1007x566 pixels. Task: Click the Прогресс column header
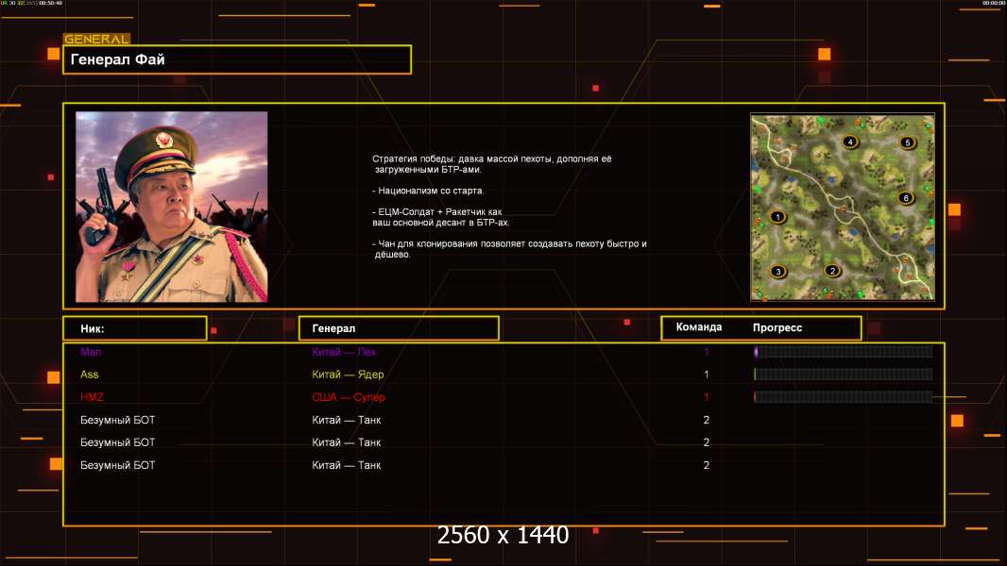coord(777,327)
